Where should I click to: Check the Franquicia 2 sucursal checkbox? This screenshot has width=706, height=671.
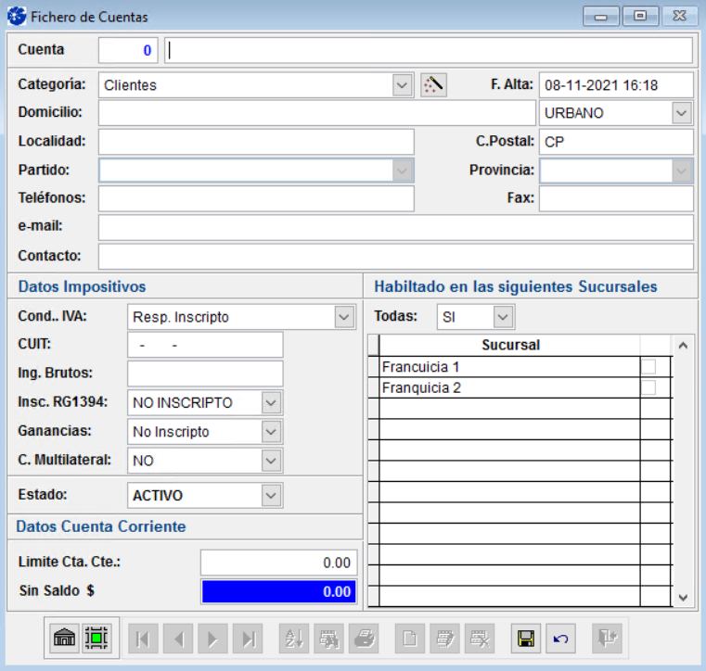[648, 388]
